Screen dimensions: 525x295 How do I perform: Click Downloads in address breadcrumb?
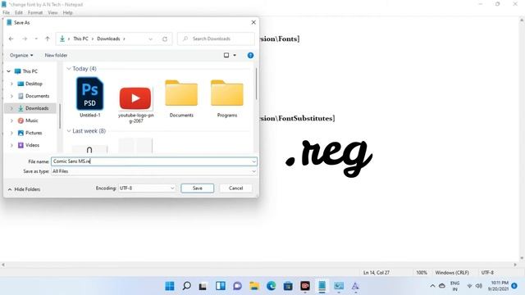[x=108, y=39]
